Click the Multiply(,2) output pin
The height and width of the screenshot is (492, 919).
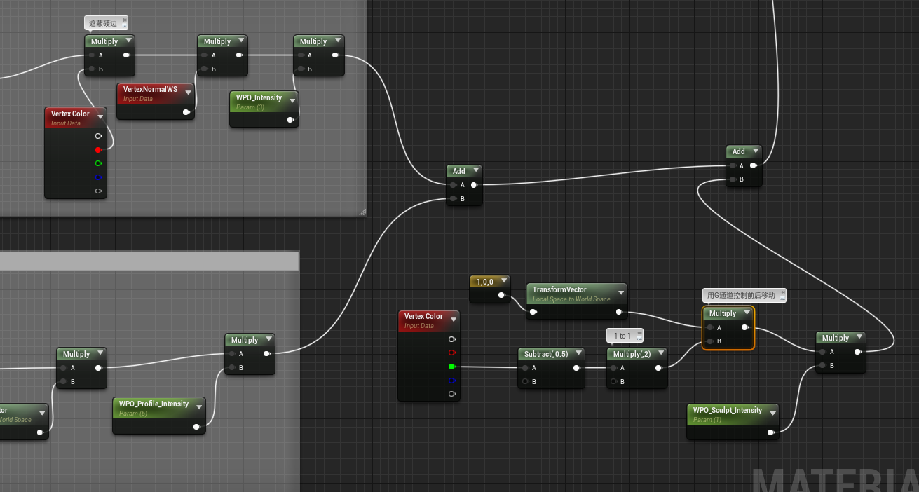(659, 368)
